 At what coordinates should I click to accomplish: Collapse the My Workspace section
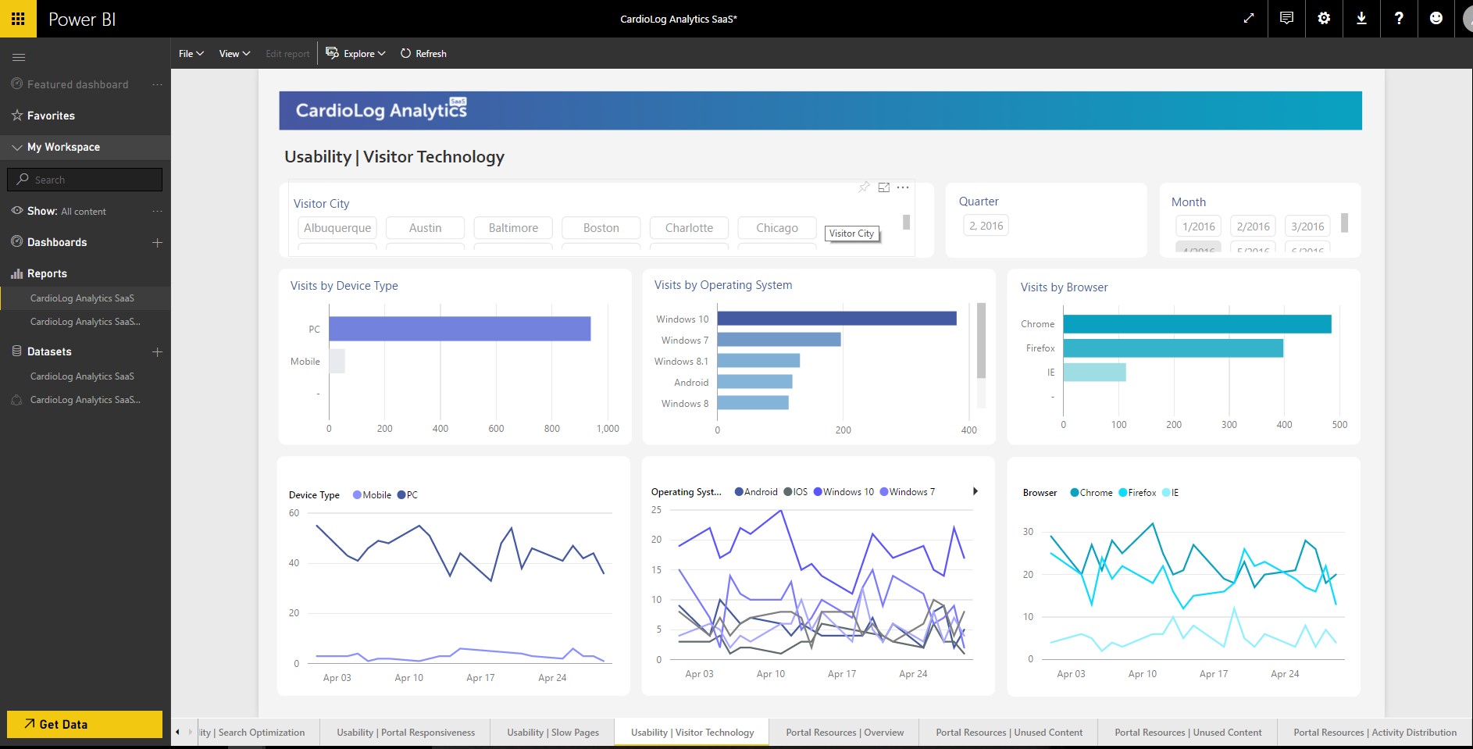click(17, 147)
